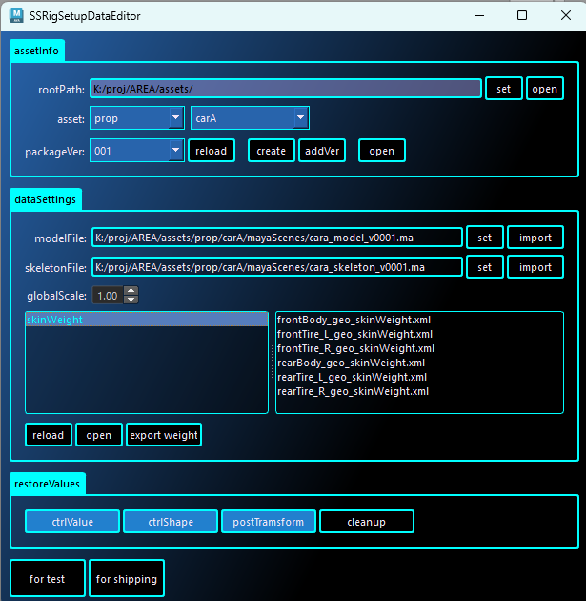Click the skeletonFile path input field
Screen dimensions: 586x601
point(276,267)
